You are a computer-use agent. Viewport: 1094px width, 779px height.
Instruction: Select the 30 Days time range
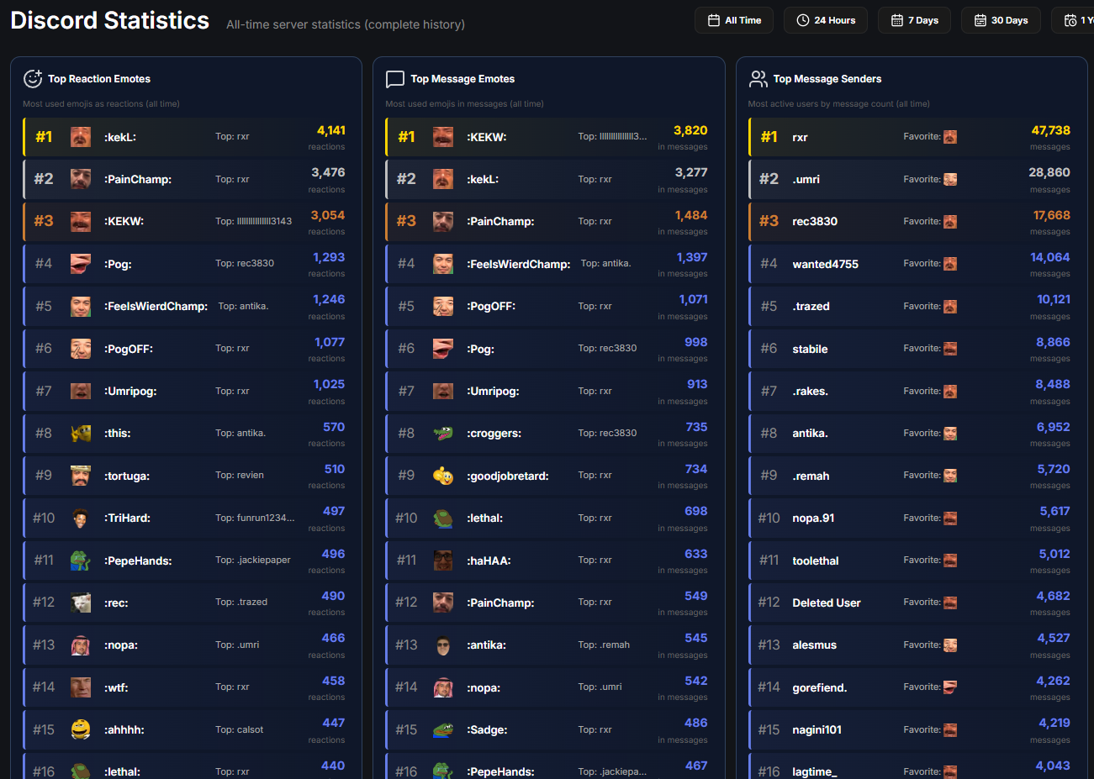(1001, 20)
